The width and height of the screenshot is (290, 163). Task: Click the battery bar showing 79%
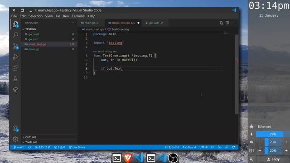coord(273,134)
